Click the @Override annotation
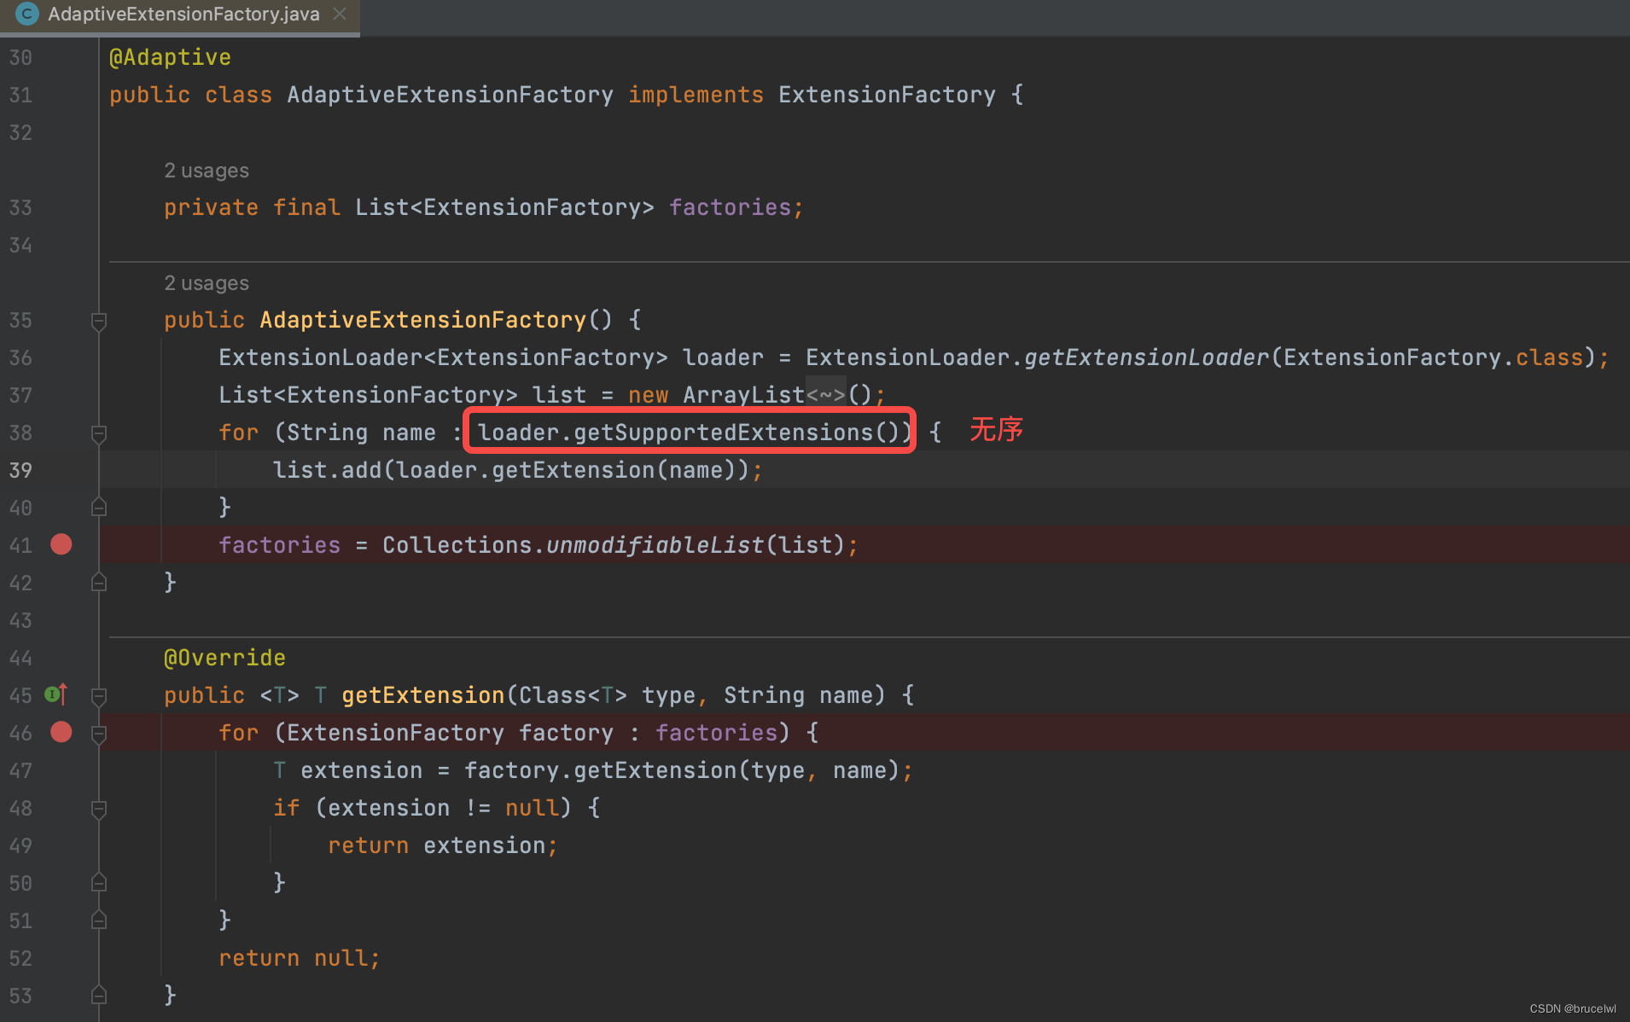The height and width of the screenshot is (1022, 1630). point(224,658)
